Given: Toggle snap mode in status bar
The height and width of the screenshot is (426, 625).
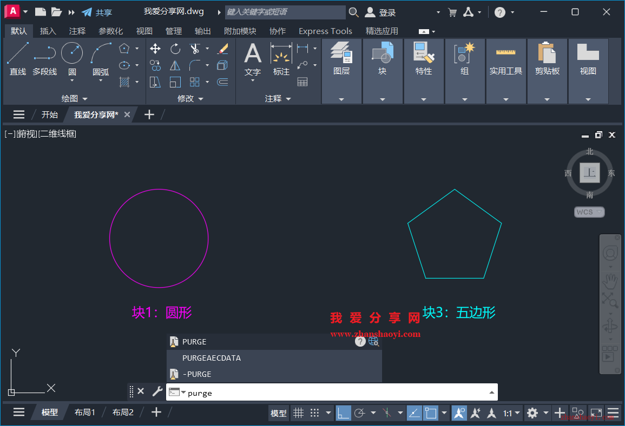Looking at the screenshot, I should click(x=314, y=413).
